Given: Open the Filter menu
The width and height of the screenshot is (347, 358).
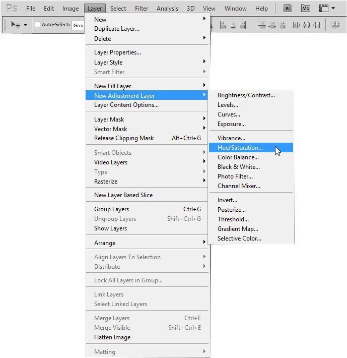Looking at the screenshot, I should pyautogui.click(x=142, y=9).
